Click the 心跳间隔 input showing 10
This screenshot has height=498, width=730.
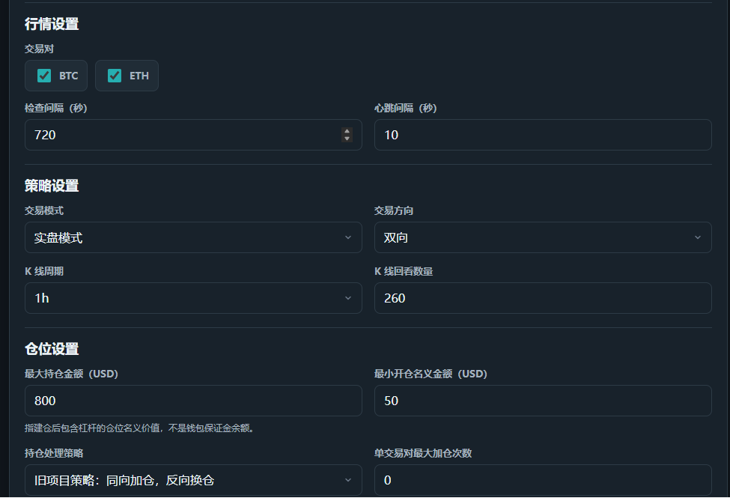click(543, 135)
